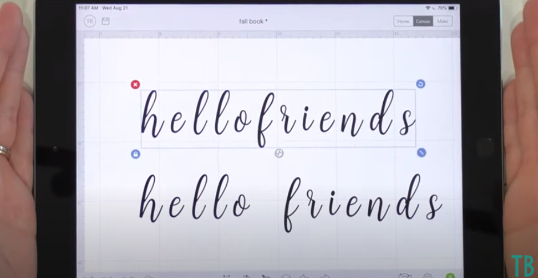Image resolution: width=538 pixels, height=278 pixels.
Task: Switch to the Home tab
Action: (403, 21)
